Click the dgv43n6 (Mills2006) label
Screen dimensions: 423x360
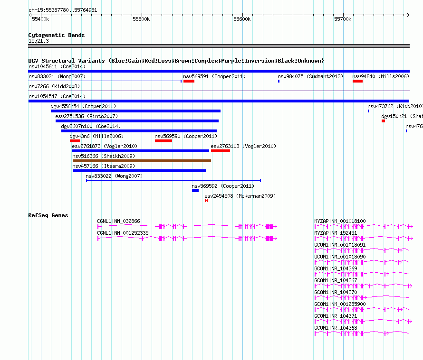pos(96,136)
